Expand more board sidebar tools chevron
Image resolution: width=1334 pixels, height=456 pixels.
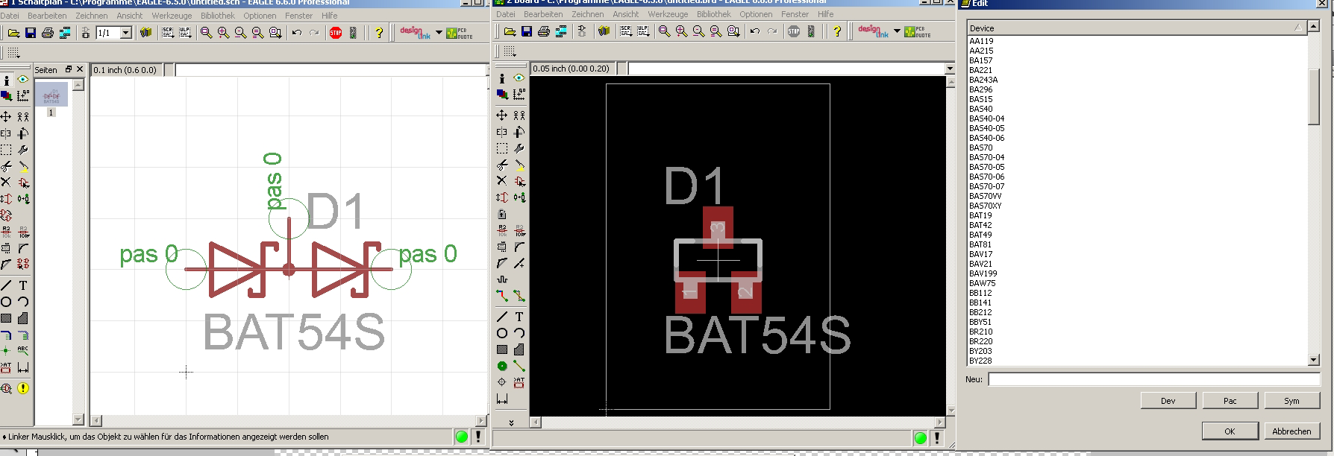511,422
